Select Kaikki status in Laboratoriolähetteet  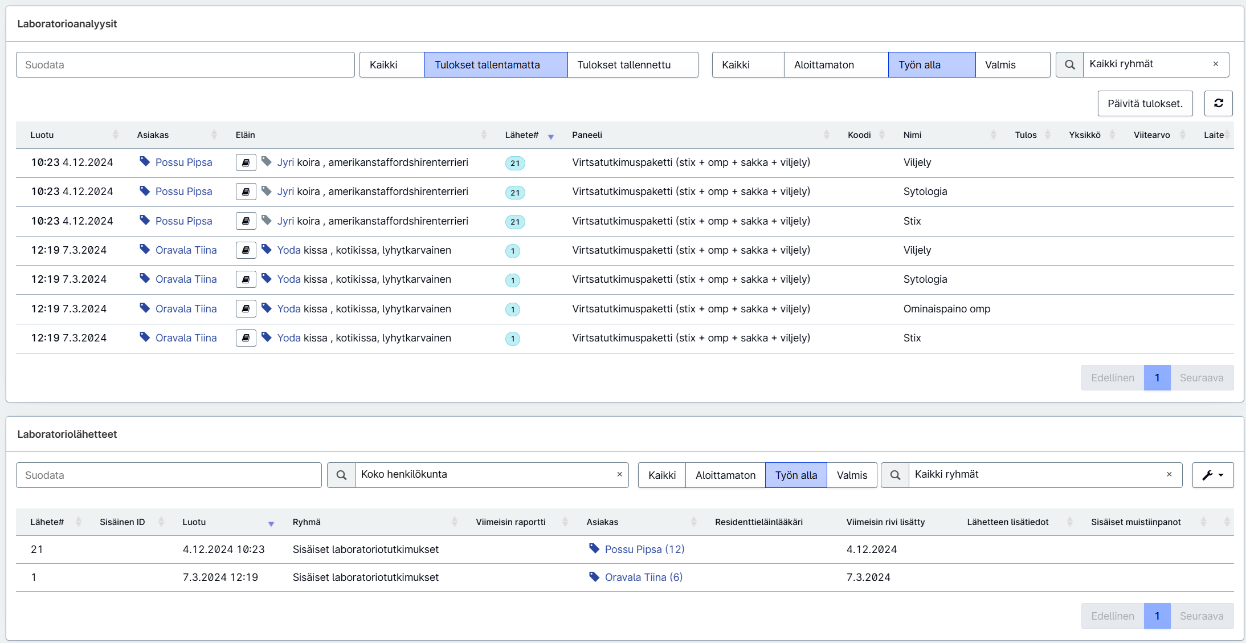click(x=662, y=475)
